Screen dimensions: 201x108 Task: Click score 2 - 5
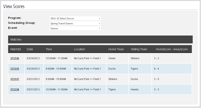(157, 79)
